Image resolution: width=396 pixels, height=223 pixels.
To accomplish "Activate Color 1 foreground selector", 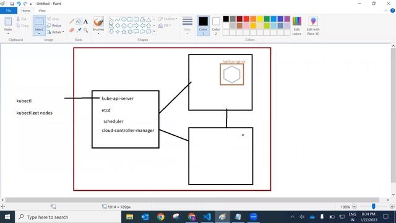I will tap(203, 25).
